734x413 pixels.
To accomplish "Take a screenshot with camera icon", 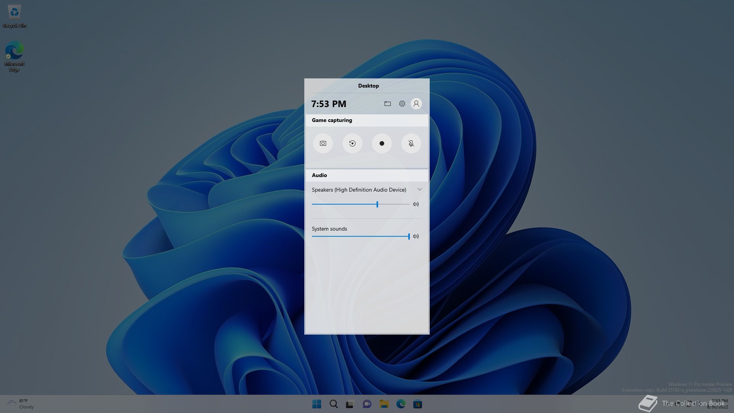I will pyautogui.click(x=323, y=143).
